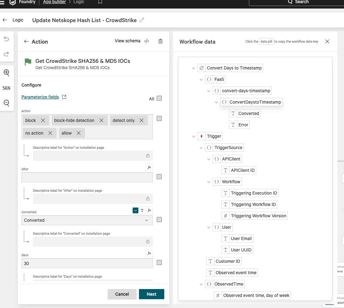This screenshot has height=308, width=344.
Task: Toggle the All parameterize checkbox
Action: (x=159, y=98)
